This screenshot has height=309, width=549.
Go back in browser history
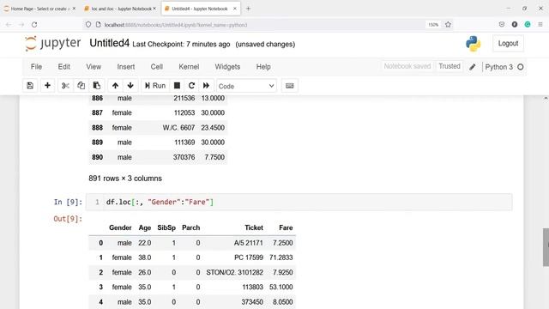(x=9, y=25)
